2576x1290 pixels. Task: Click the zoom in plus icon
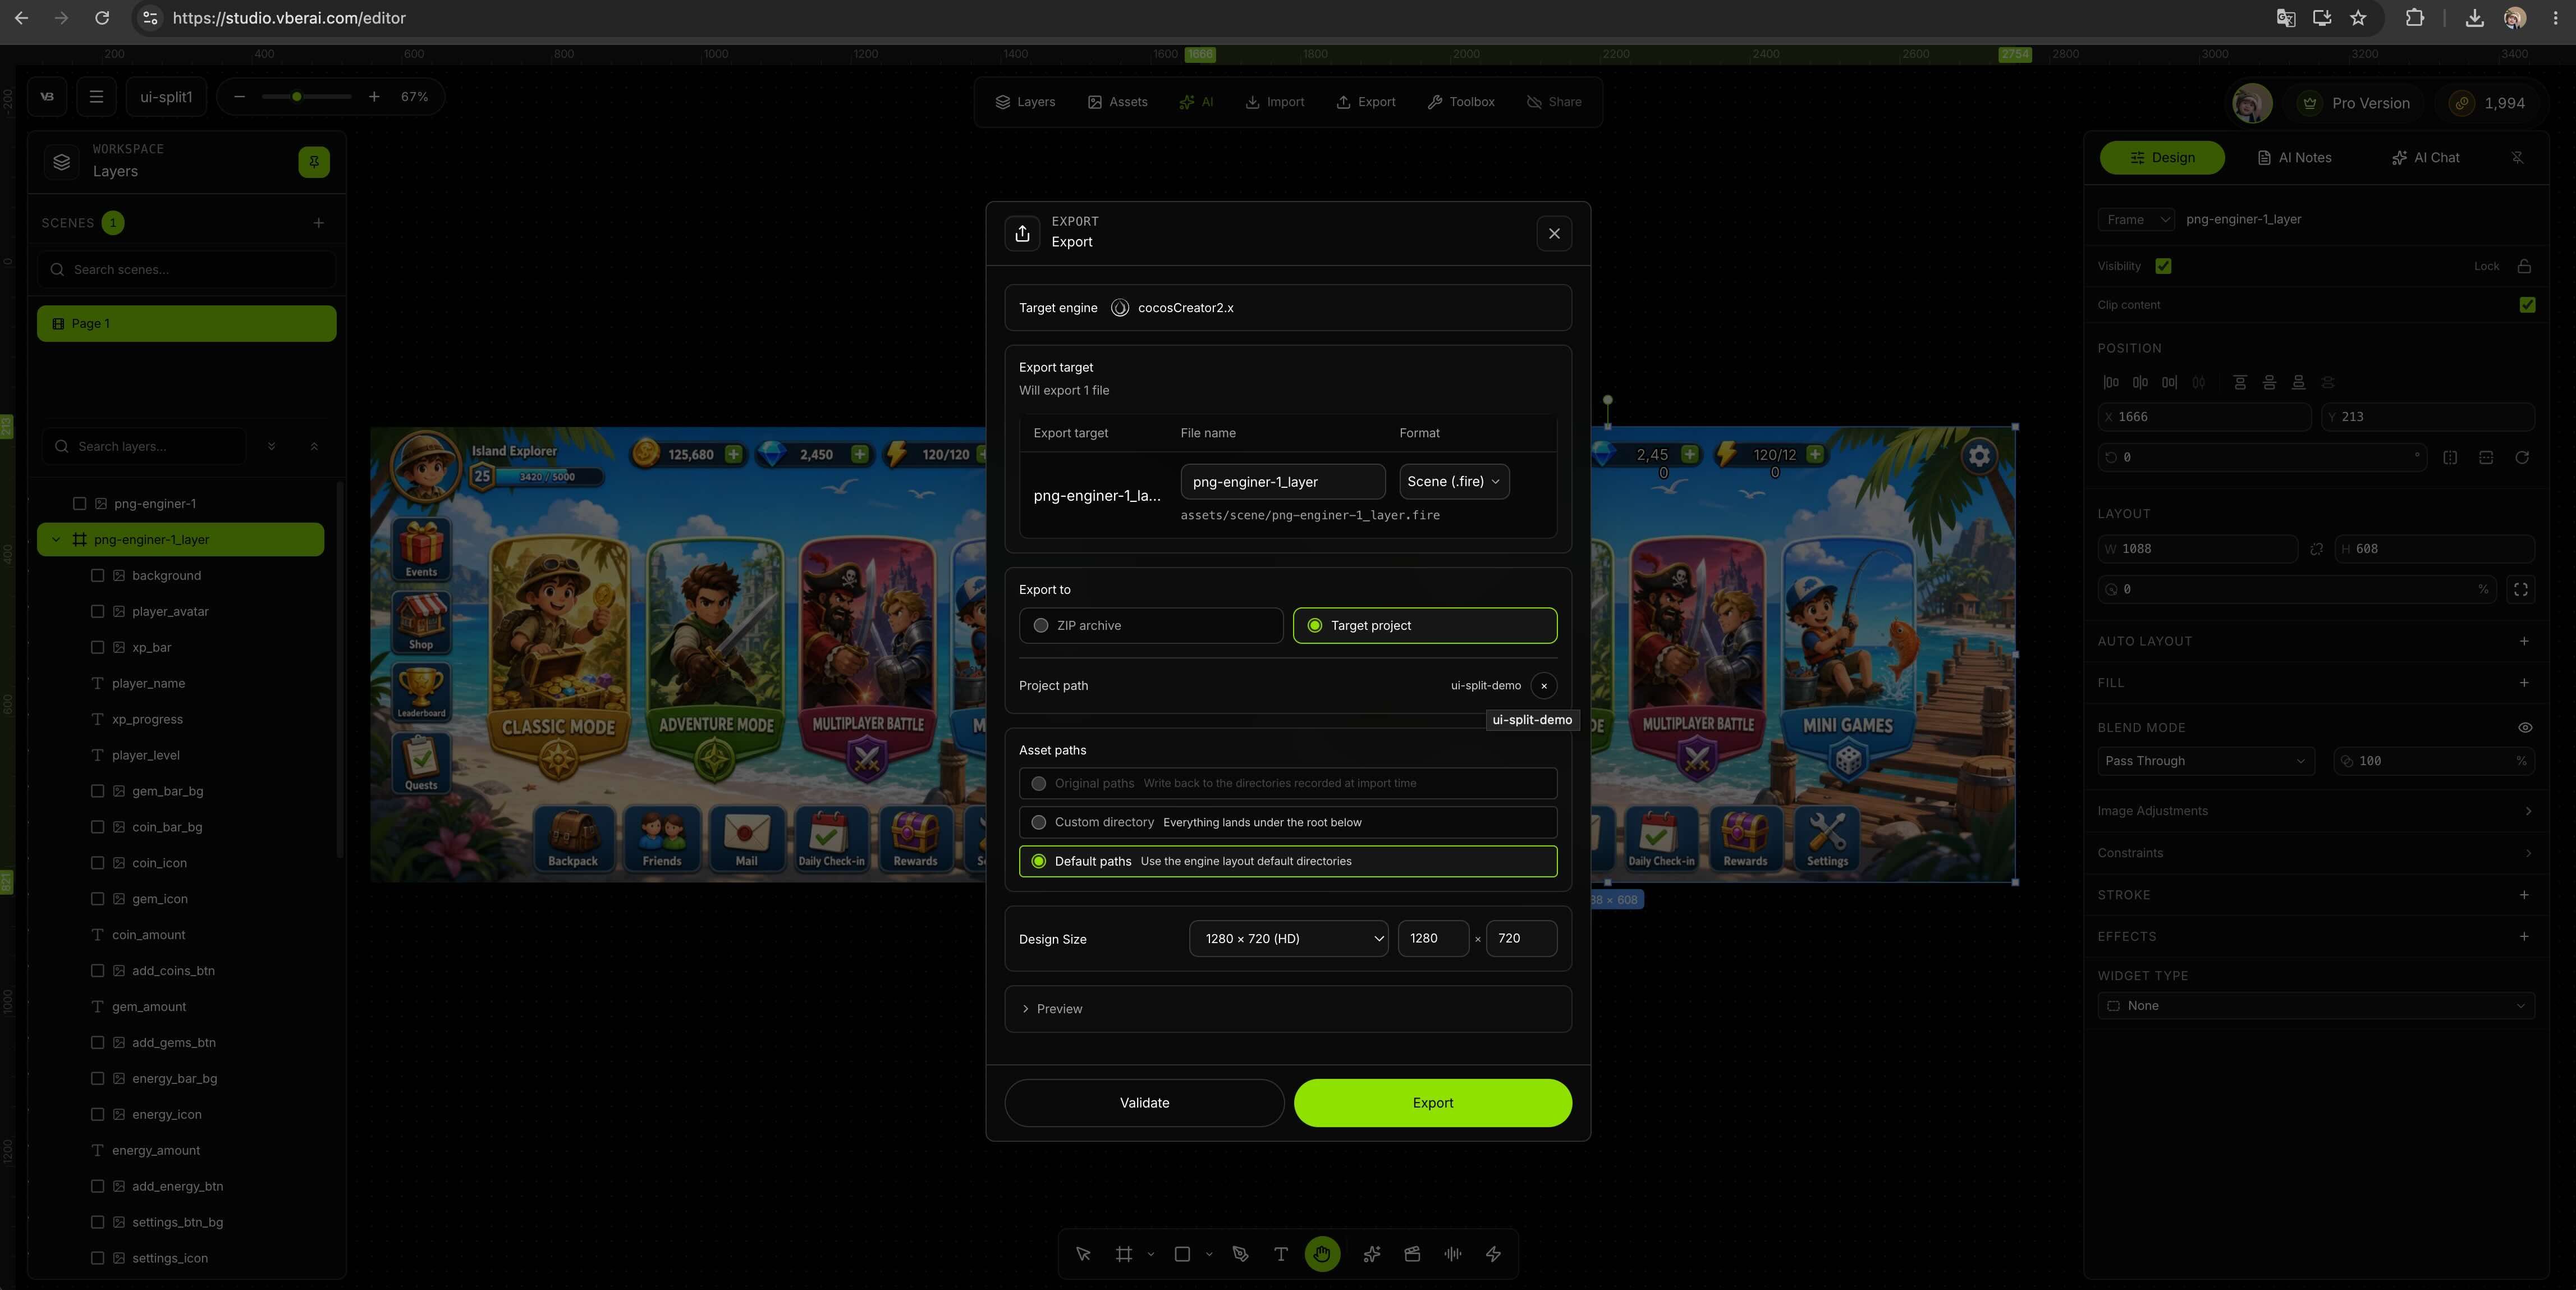(x=374, y=97)
